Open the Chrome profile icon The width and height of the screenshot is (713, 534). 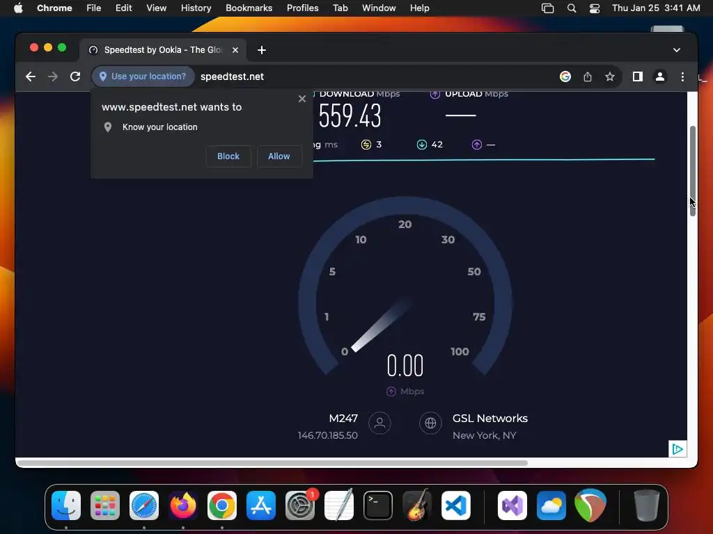(x=660, y=76)
